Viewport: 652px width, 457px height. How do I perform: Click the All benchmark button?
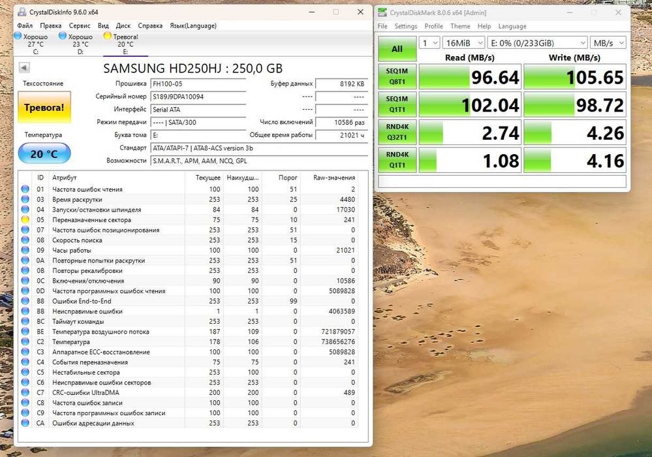(397, 49)
